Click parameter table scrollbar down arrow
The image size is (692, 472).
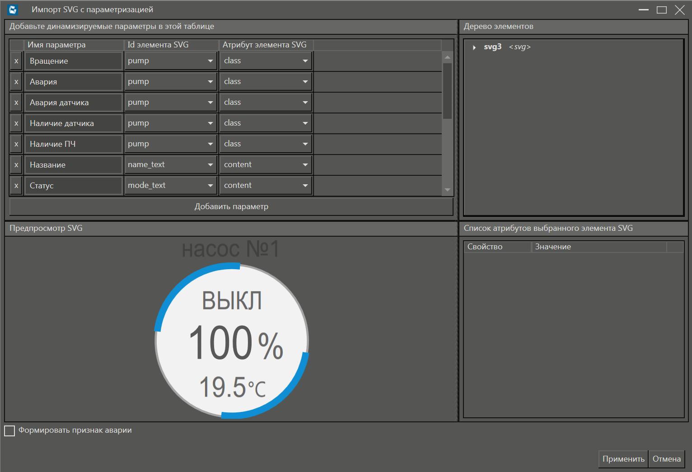point(448,190)
